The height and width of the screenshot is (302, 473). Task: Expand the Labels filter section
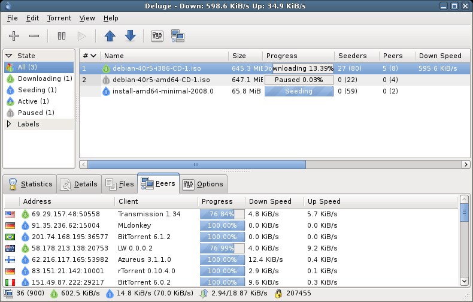pos(9,124)
